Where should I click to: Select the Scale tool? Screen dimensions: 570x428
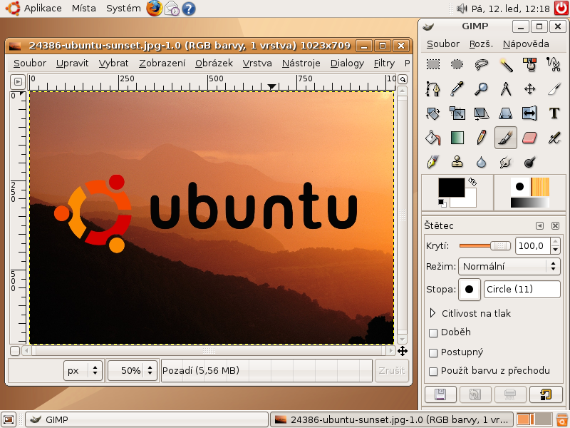(457, 113)
